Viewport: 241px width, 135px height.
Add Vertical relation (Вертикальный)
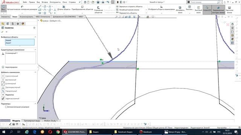[x=9, y=80]
